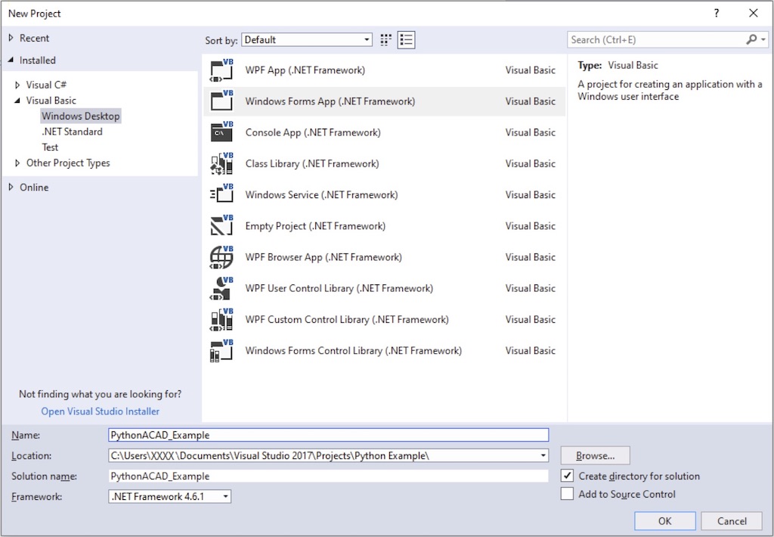Click the search magnifier icon

click(751, 39)
